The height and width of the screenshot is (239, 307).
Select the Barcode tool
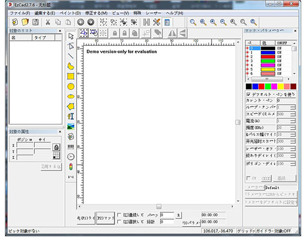coord(71,146)
